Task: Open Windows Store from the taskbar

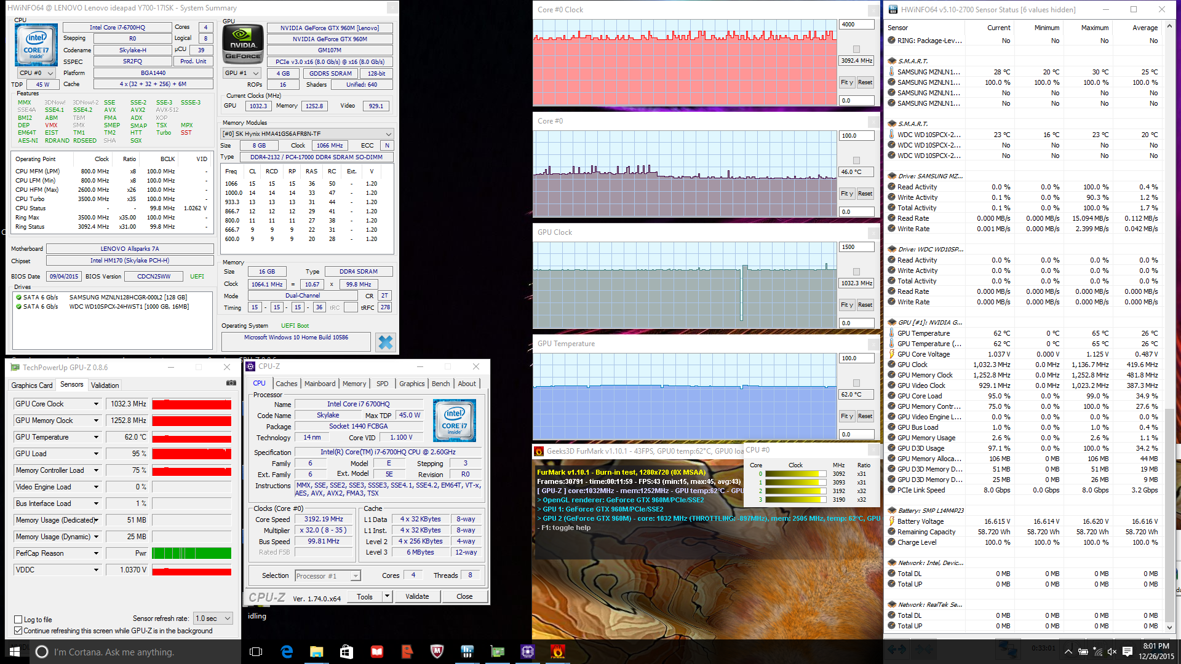Action: pyautogui.click(x=346, y=652)
